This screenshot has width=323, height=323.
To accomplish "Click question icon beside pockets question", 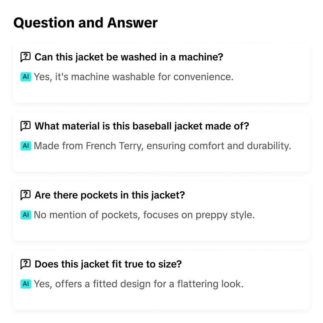I will [x=25, y=195].
